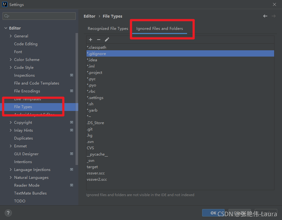The image size is (282, 220).
Task: Click Editor in the breadcrumb
Action: tap(89, 16)
